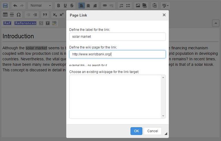This screenshot has height=141, width=221.
Task: Select center text alignment
Action: click(x=88, y=6)
